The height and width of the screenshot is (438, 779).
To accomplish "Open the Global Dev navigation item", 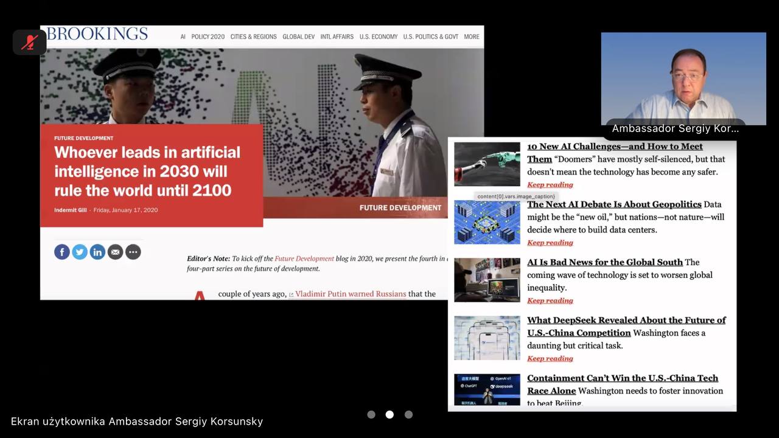I will [x=298, y=36].
